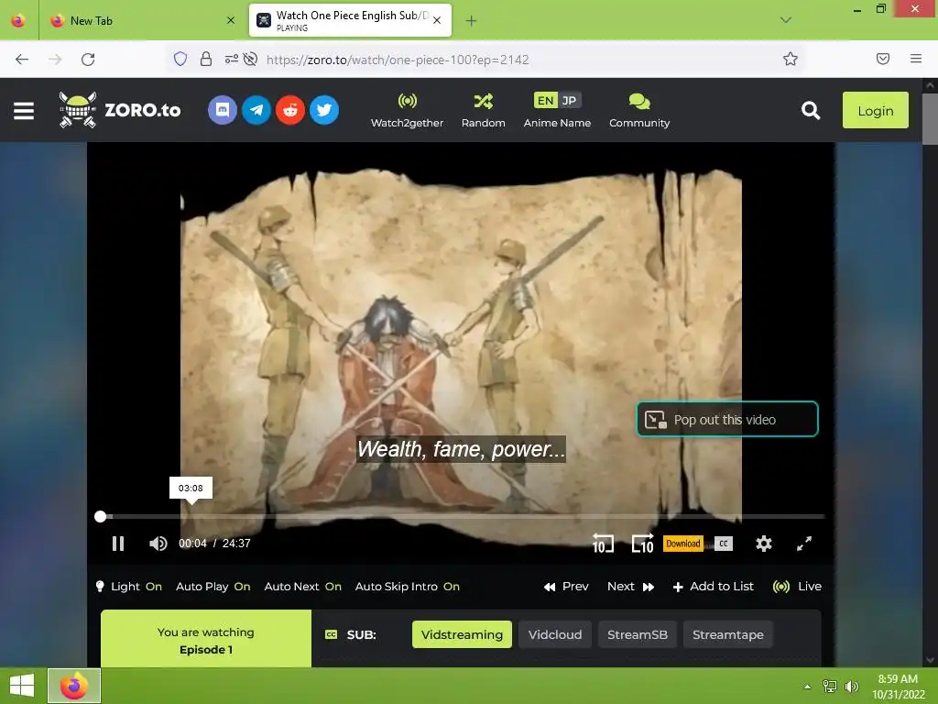Select the StreamSB server
Viewport: 938px width, 704px height.
[638, 634]
